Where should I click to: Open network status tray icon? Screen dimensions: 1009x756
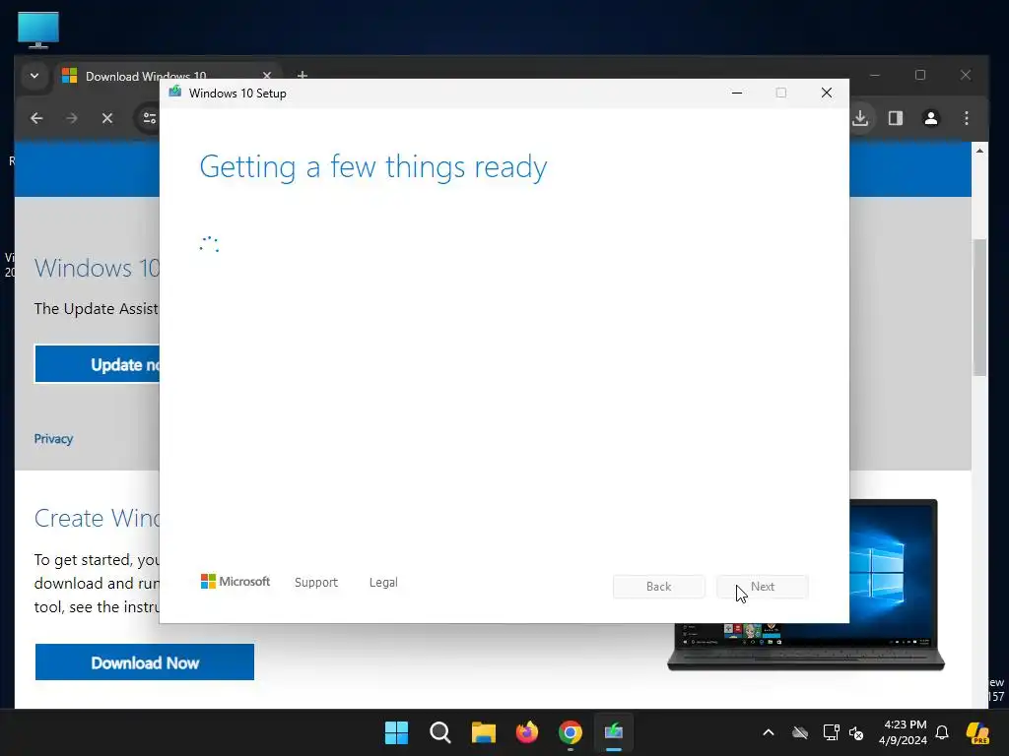tap(831, 732)
